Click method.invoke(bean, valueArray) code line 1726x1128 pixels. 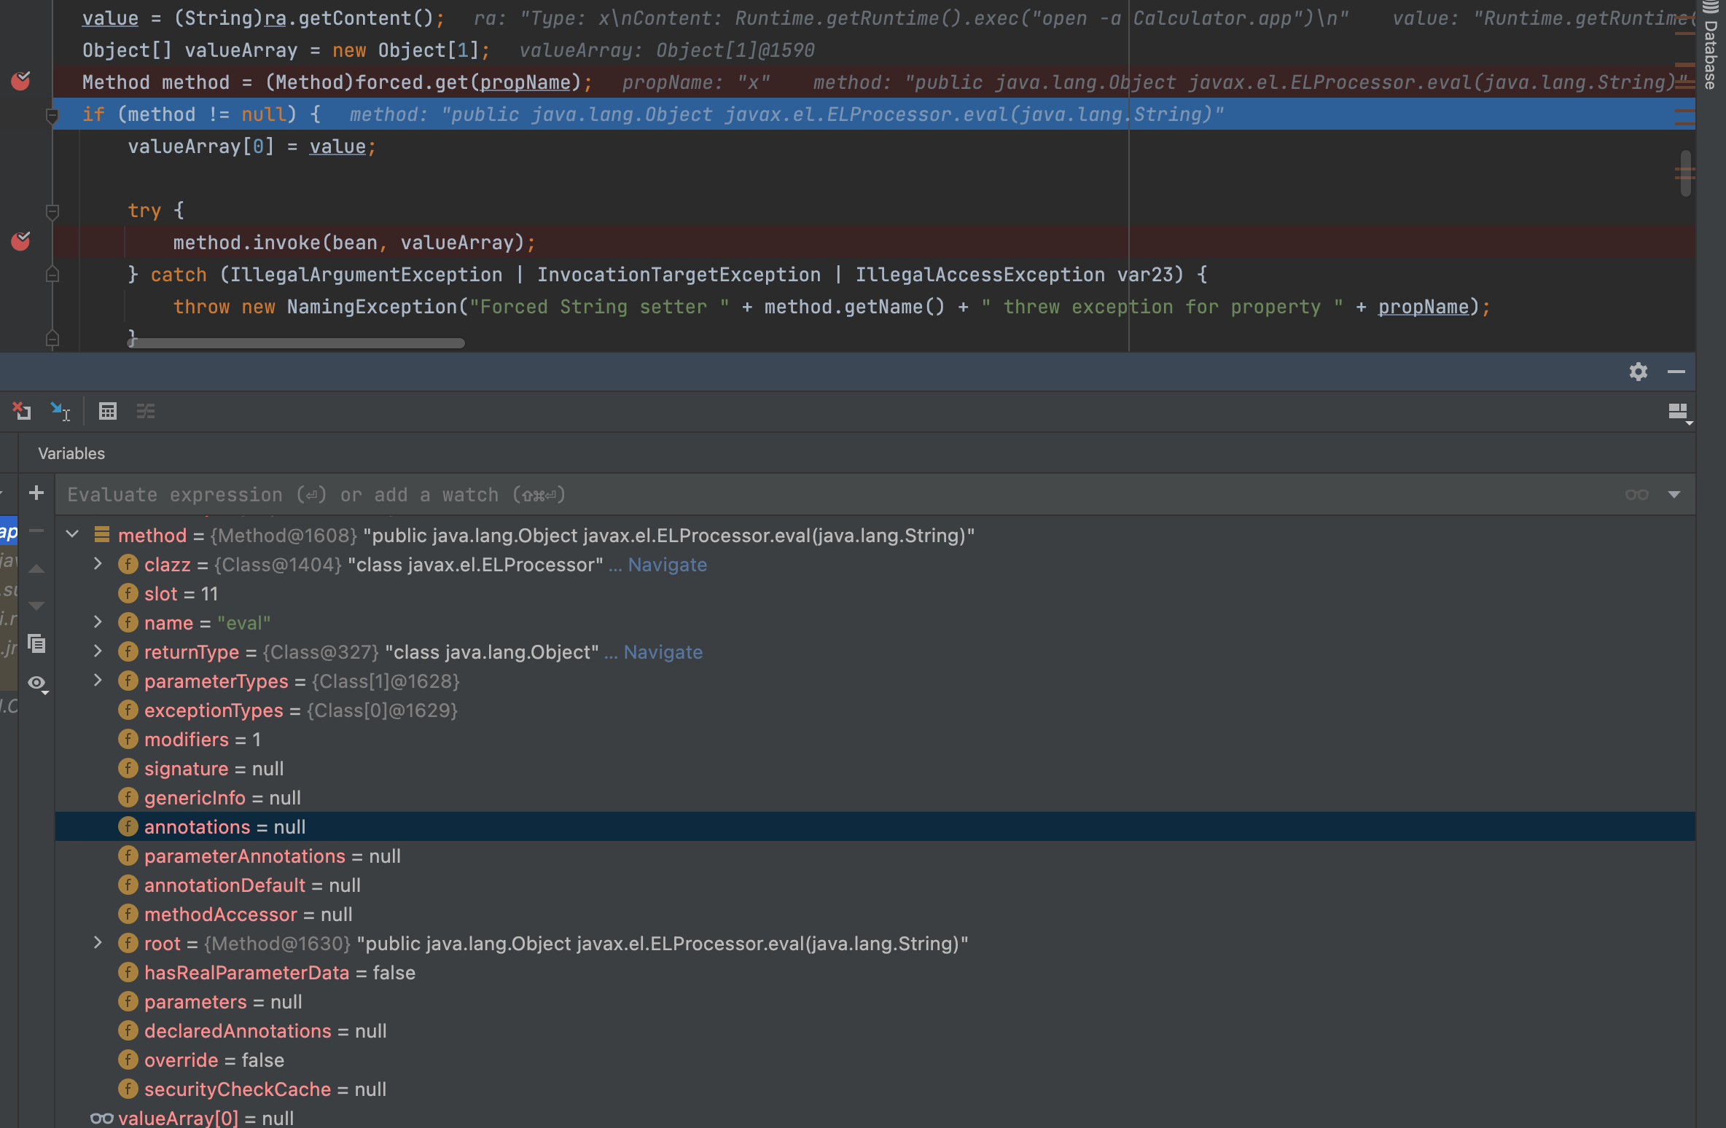click(354, 243)
